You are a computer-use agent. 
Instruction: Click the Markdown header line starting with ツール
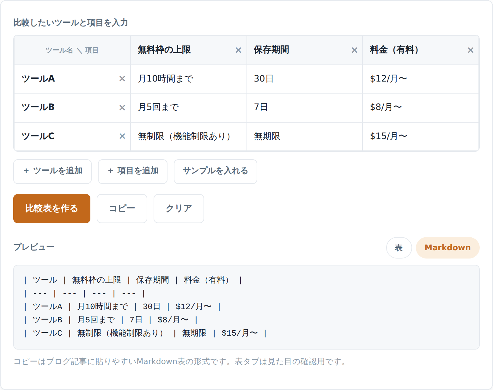tap(133, 280)
